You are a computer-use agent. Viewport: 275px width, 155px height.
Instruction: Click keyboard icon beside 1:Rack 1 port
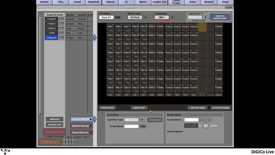(61, 24)
